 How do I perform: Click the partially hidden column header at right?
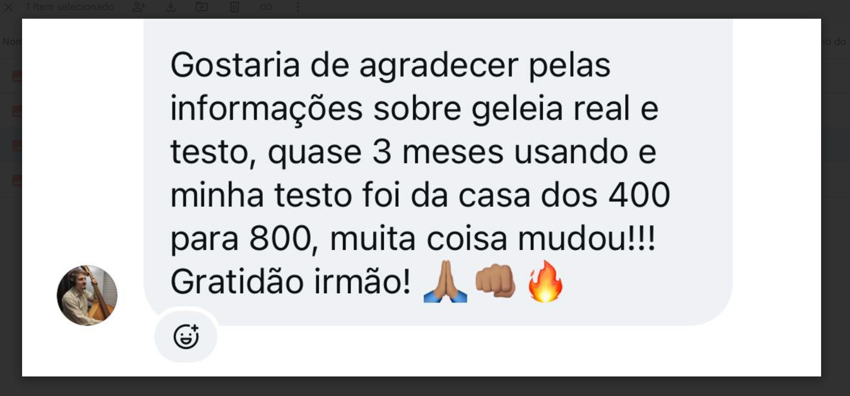coord(834,41)
